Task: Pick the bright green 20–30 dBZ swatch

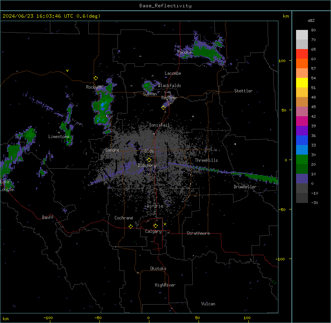Action: pos(302,160)
